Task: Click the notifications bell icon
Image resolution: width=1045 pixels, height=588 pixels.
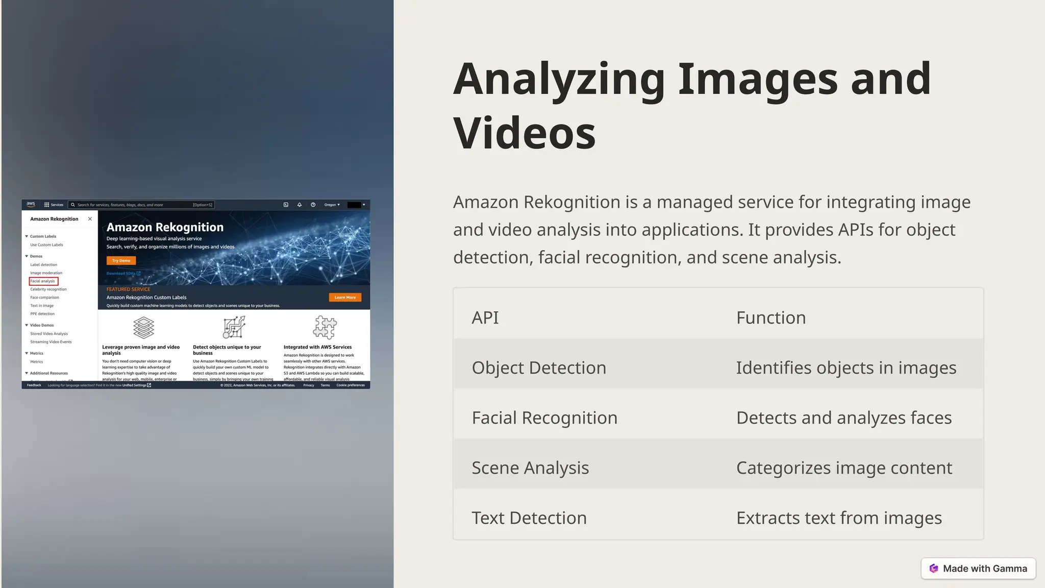Action: tap(300, 205)
